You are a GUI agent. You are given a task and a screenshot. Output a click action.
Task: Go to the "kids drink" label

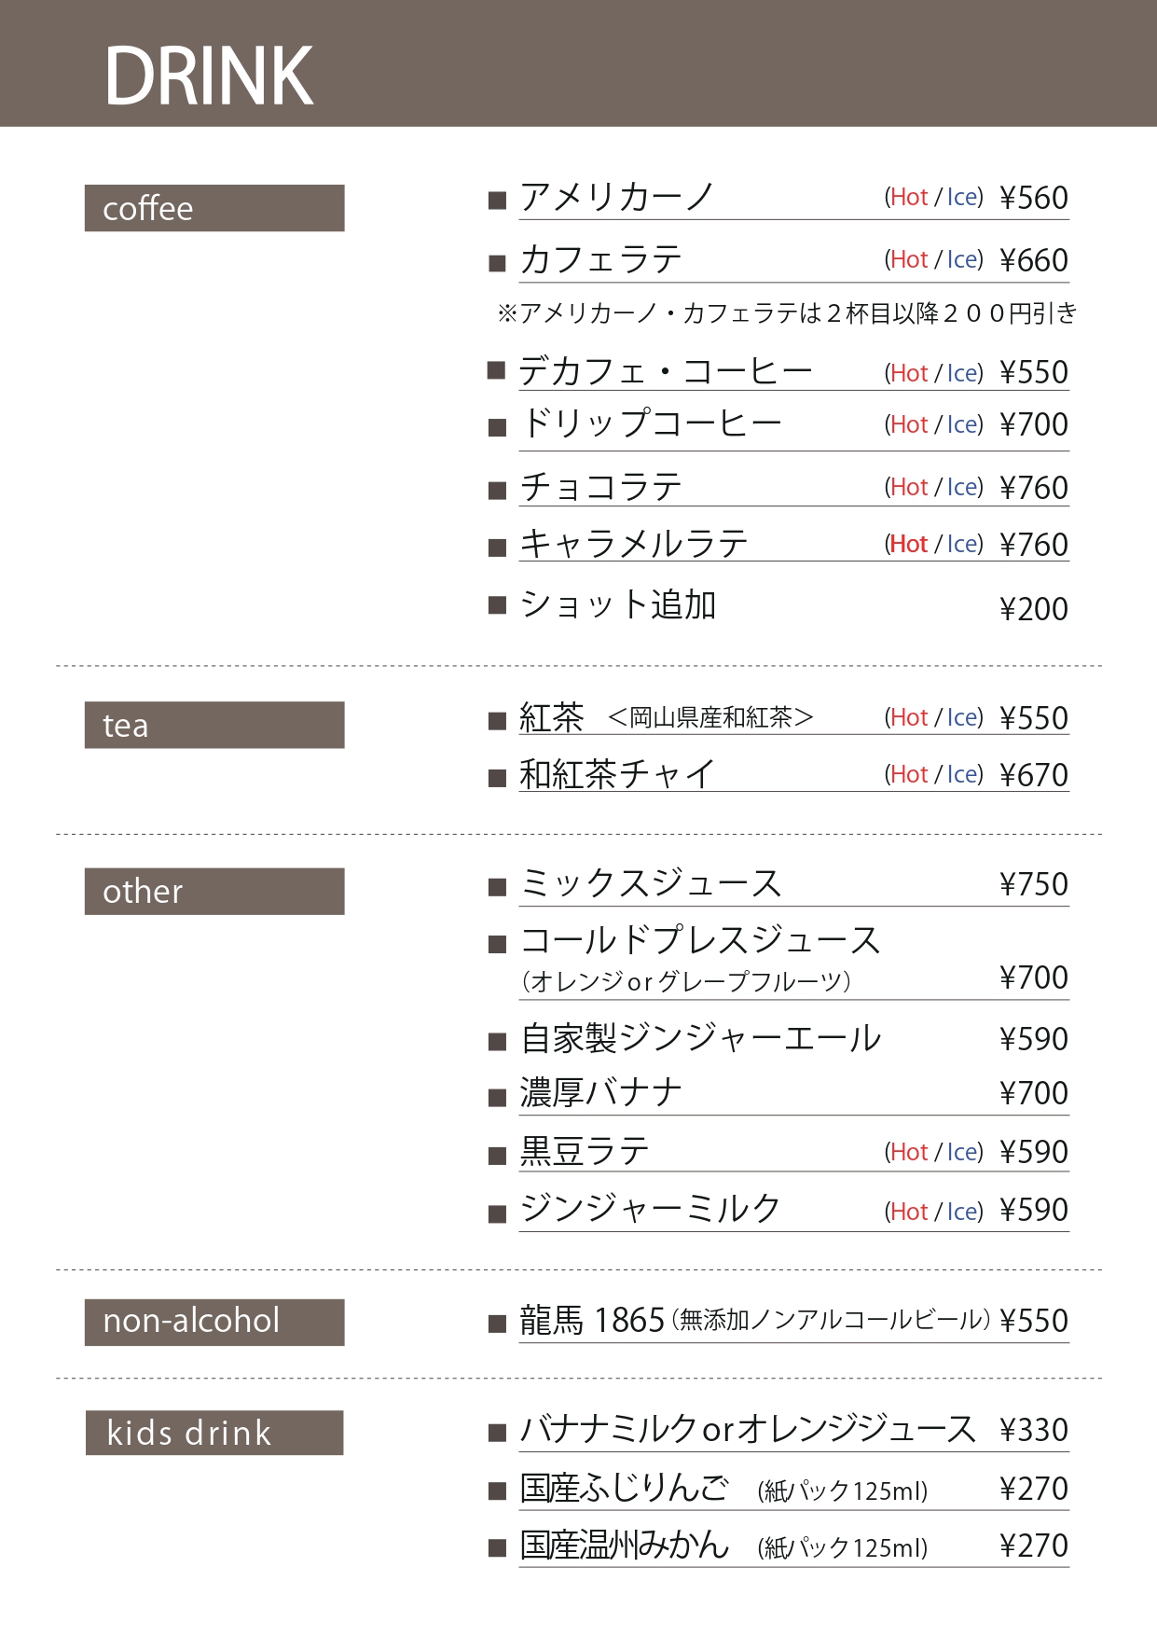[x=214, y=1433]
